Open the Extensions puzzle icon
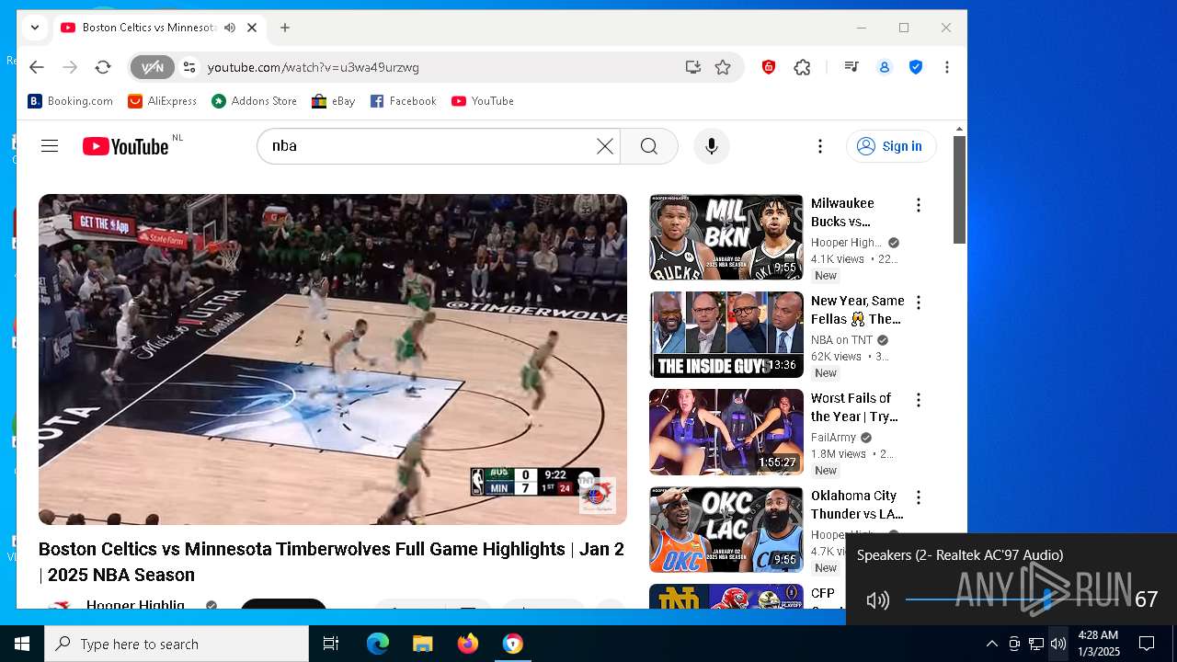1177x662 pixels. click(802, 67)
